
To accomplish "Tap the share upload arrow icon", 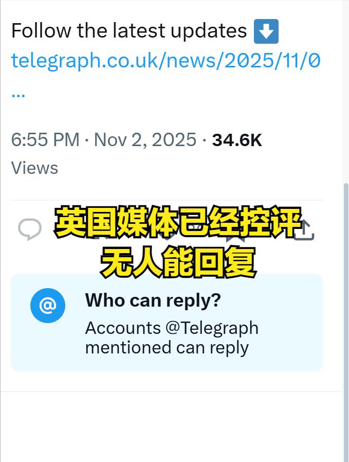I will 305,230.
